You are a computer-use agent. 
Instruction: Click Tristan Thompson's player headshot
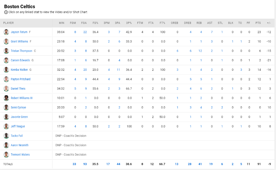coord(6,51)
